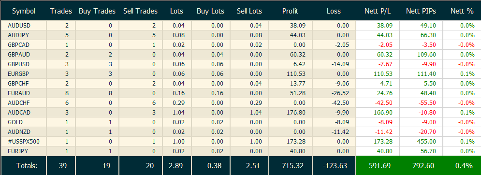Screen dimensions: 481x175
Task: Click the Sell Lots column header
Action: [x=249, y=11]
